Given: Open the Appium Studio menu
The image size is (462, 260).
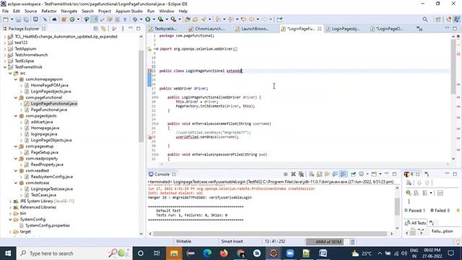Looking at the screenshot, I should click(x=128, y=11).
